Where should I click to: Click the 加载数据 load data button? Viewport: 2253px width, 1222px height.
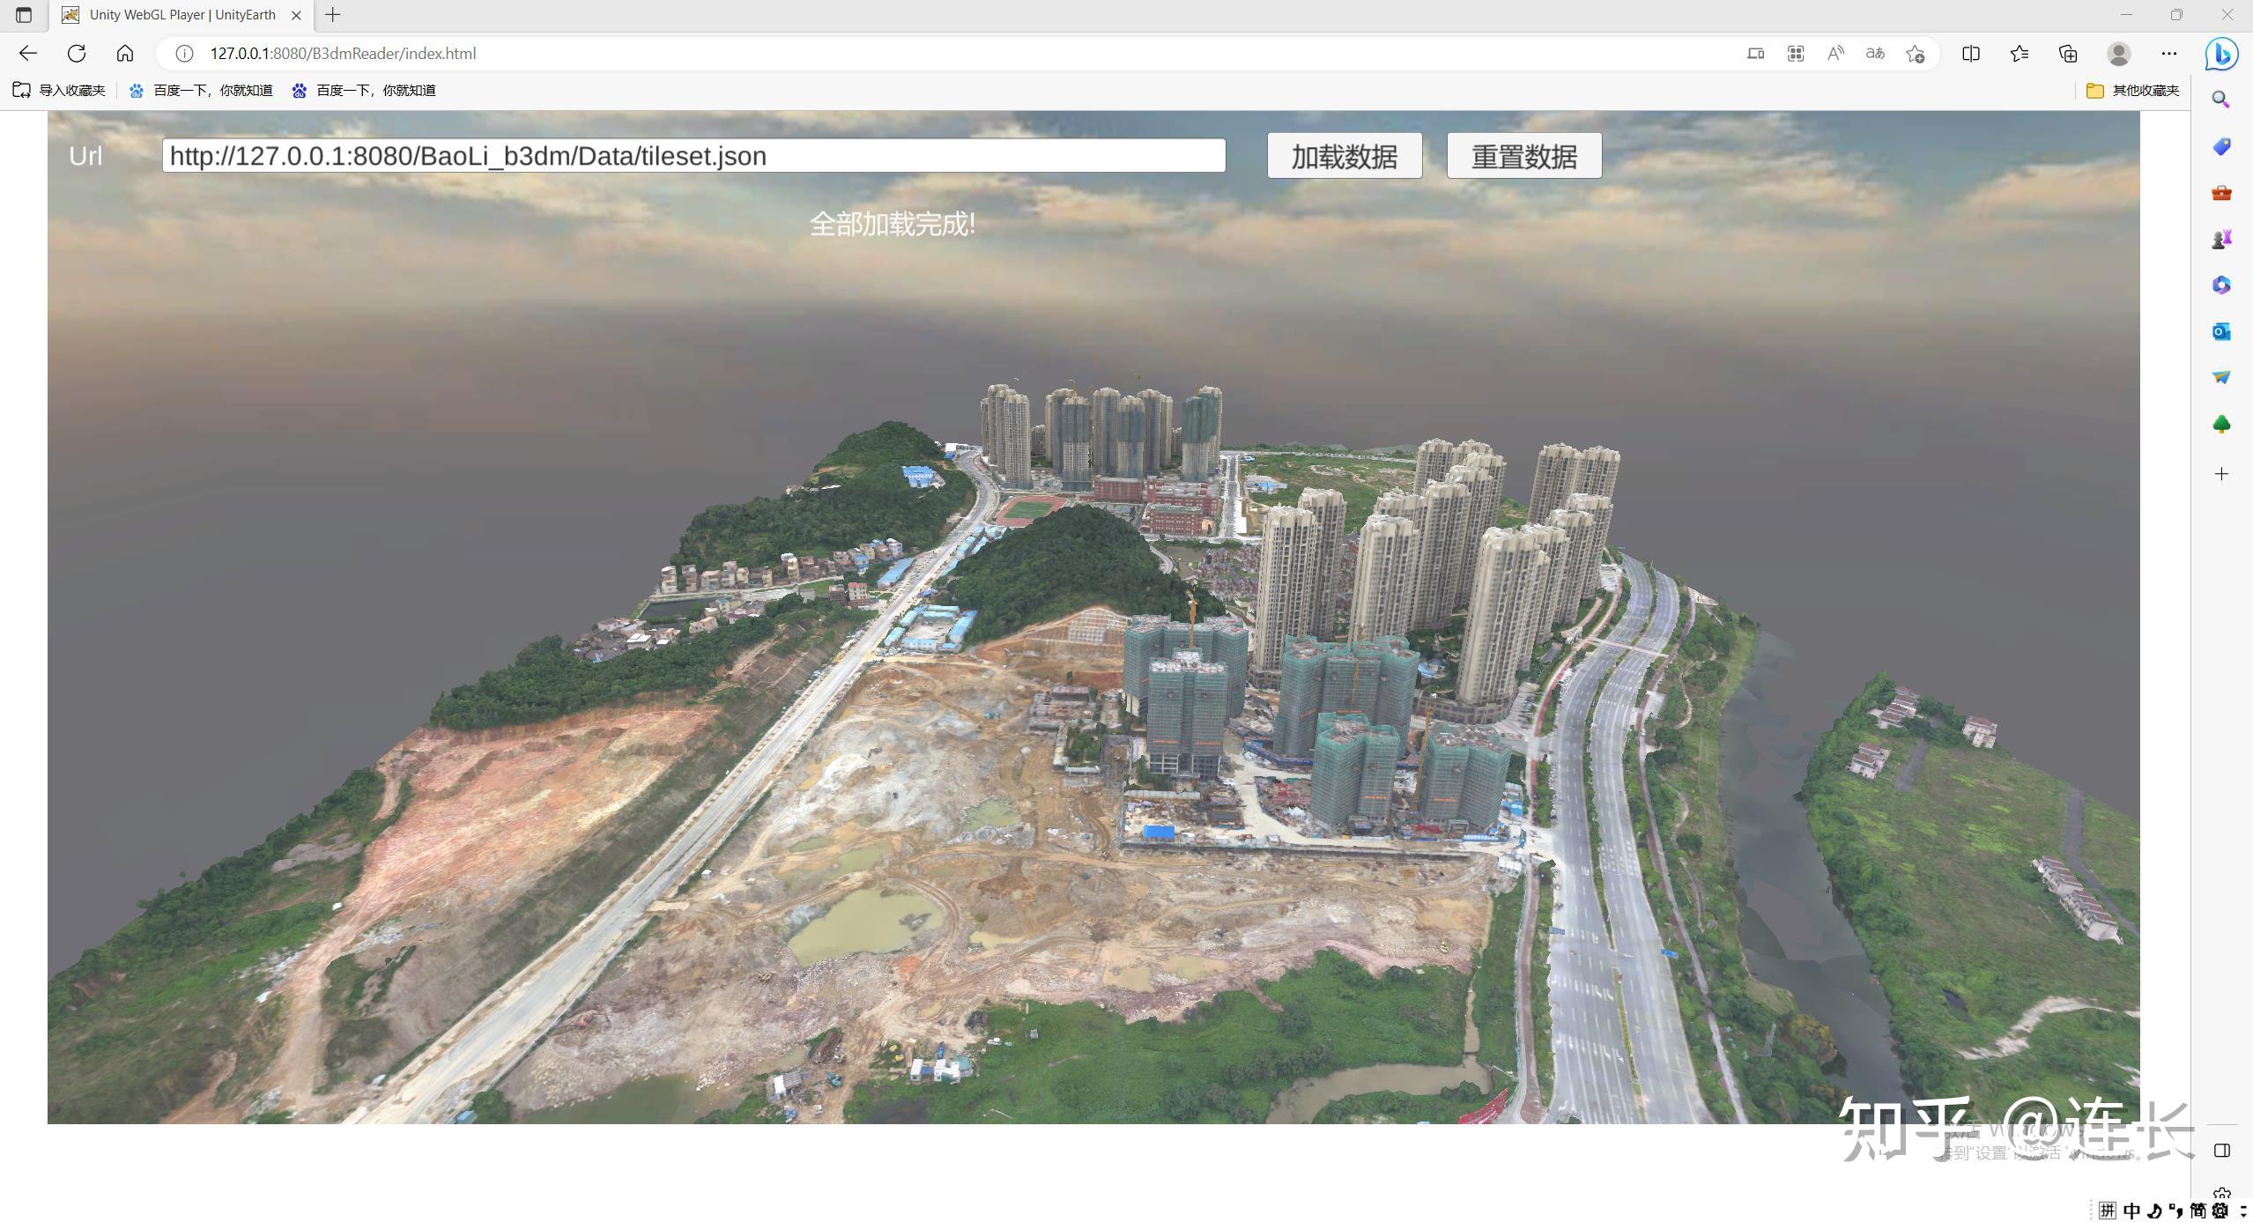[1344, 156]
